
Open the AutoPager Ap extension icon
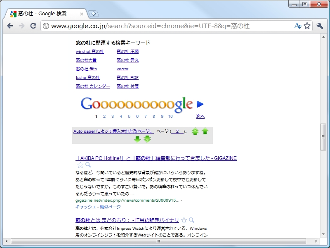(x=298, y=26)
